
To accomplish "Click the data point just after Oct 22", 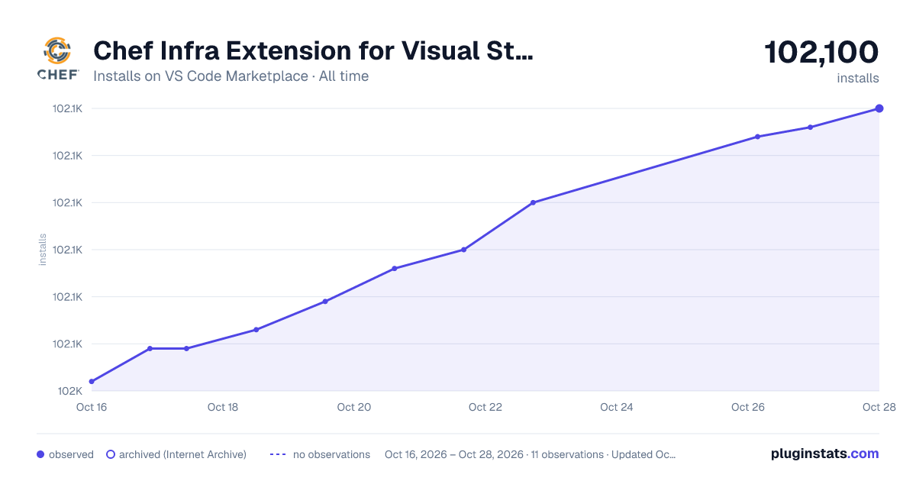I will pos(533,202).
